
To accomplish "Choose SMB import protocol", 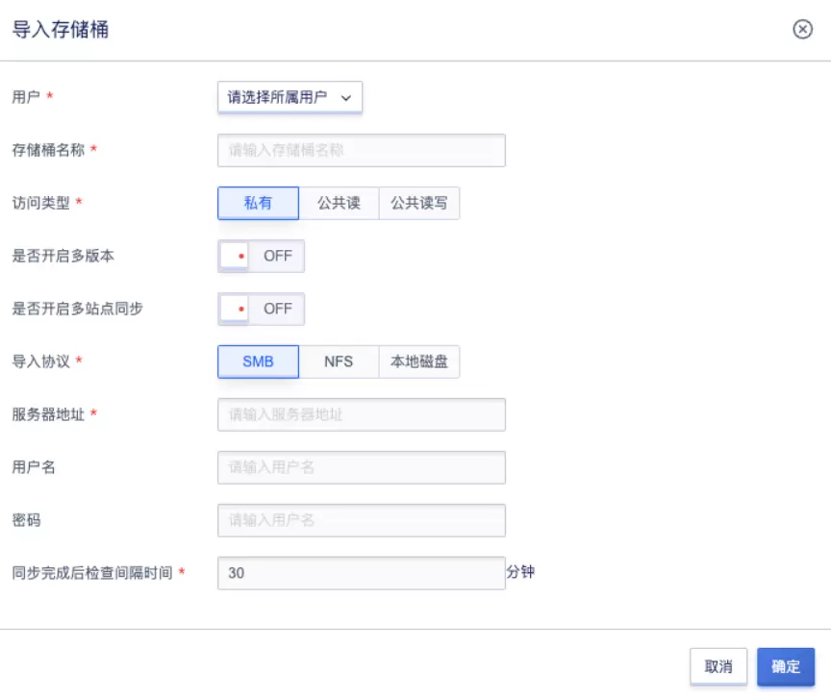I will pos(258,361).
